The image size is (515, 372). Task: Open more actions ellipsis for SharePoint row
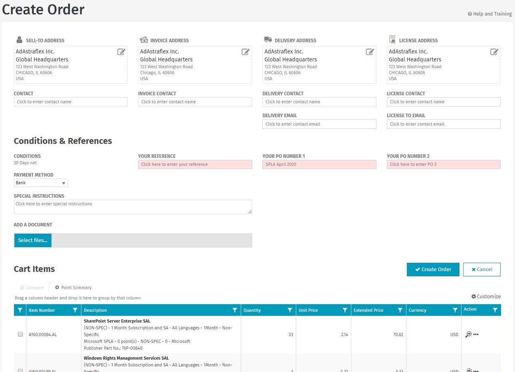[x=476, y=335]
